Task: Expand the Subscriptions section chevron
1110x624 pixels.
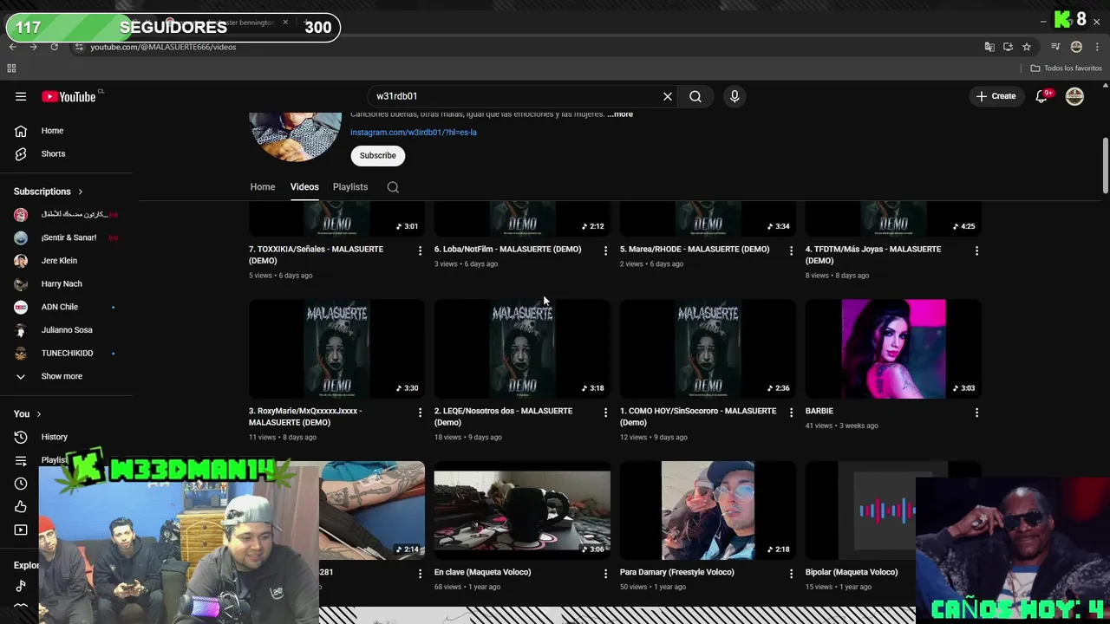Action: [81, 192]
